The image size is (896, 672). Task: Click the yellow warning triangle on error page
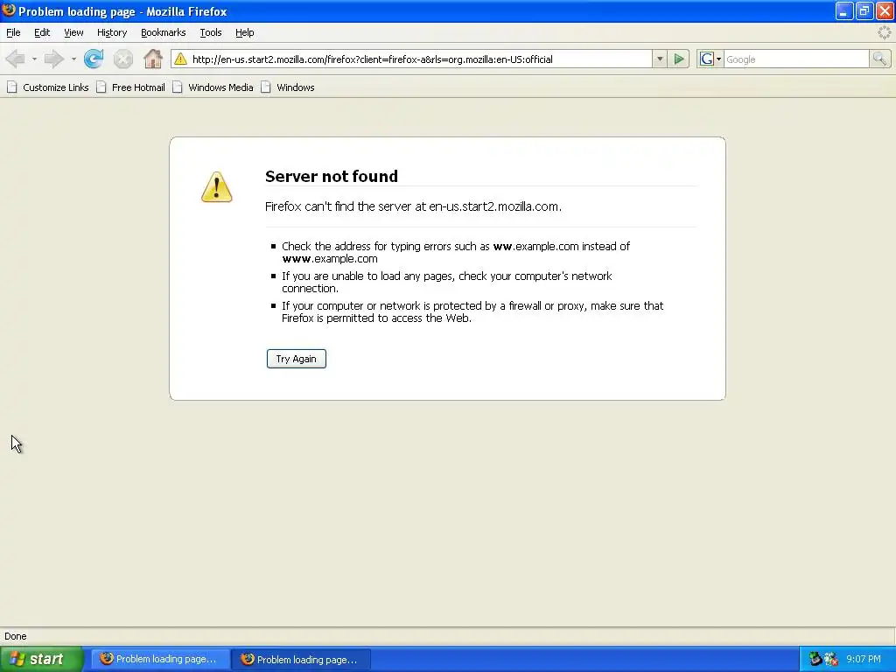(217, 187)
